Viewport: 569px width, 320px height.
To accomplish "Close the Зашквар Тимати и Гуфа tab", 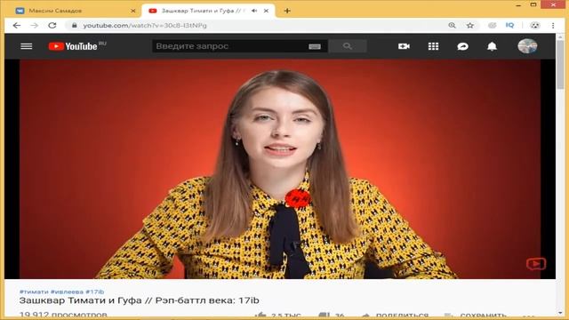I will click(266, 11).
